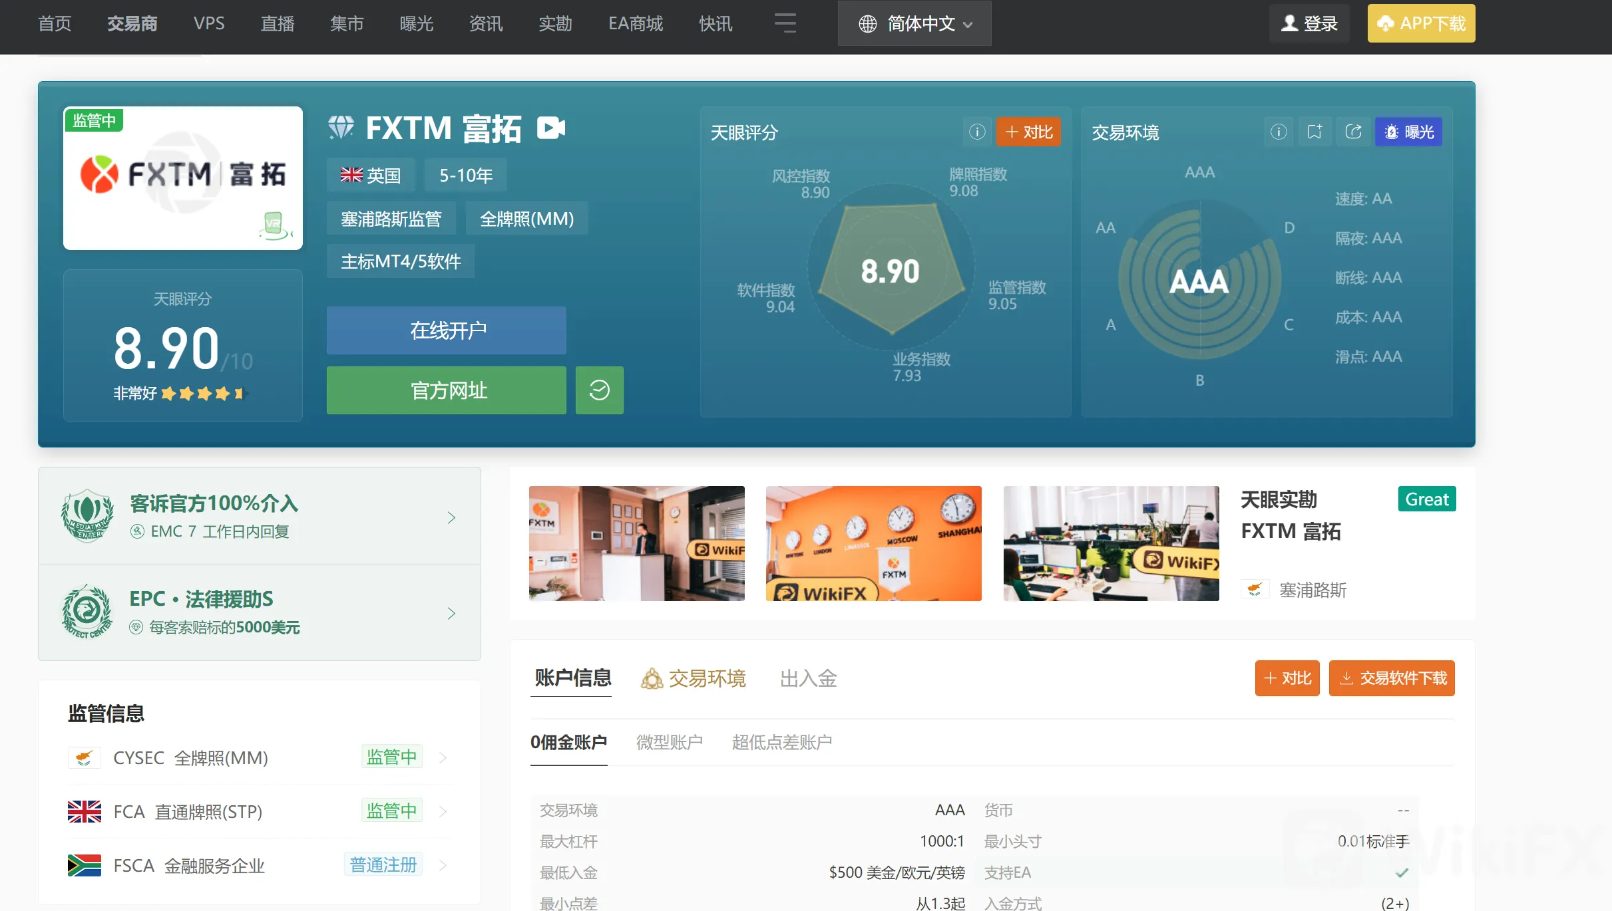Click the EPC protect center emblem
Image resolution: width=1612 pixels, height=911 pixels.
click(x=87, y=612)
